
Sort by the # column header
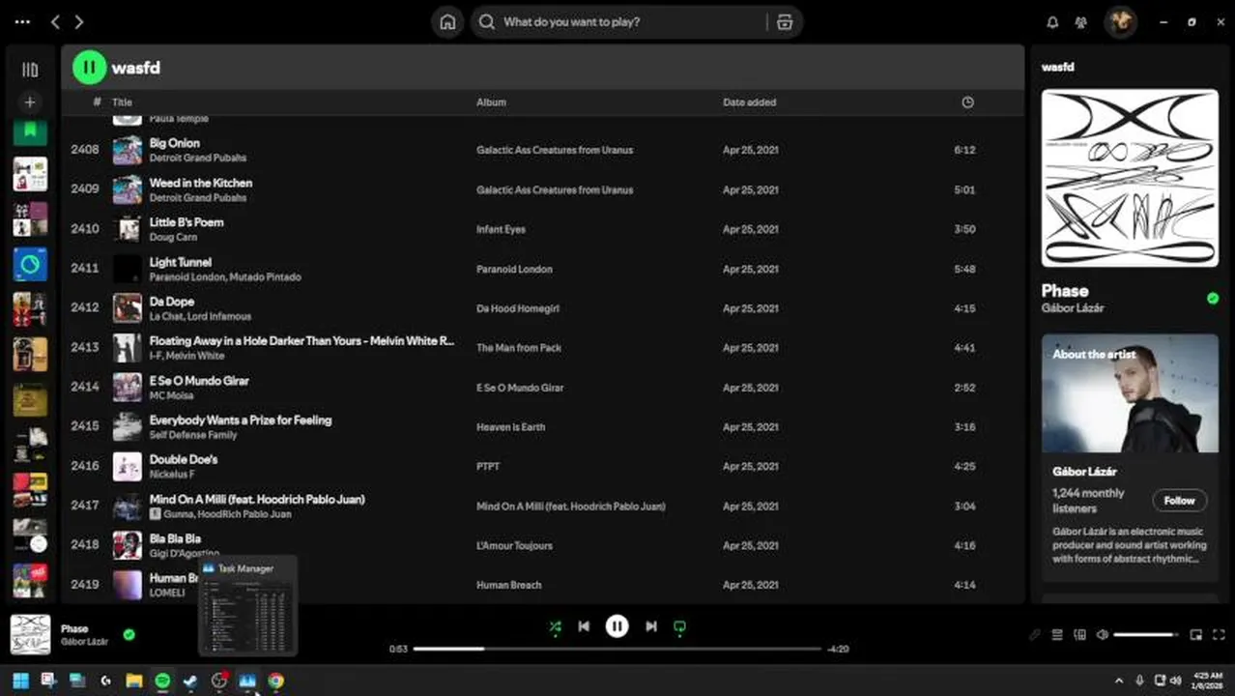tap(97, 102)
